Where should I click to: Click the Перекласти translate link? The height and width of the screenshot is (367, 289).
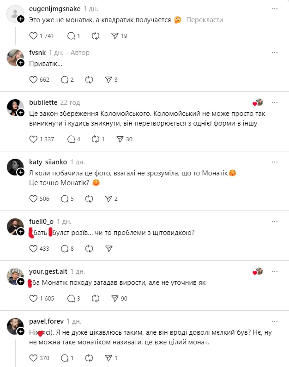point(205,20)
